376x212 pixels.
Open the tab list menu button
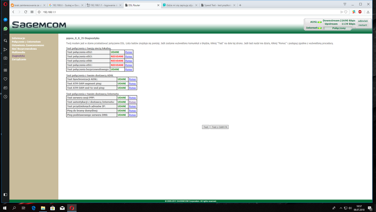pos(345,5)
